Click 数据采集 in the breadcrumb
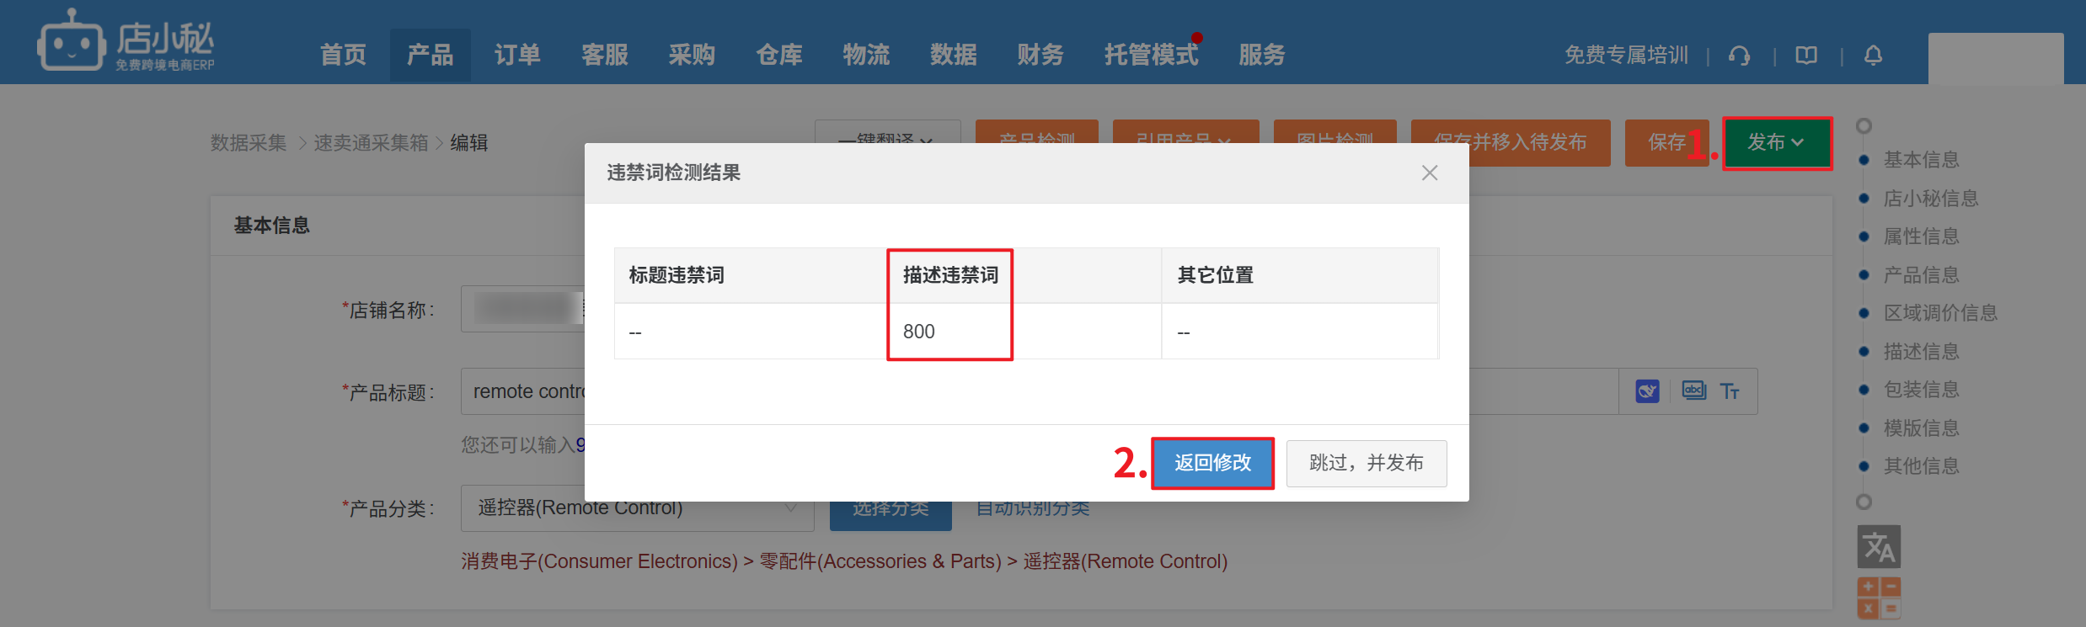This screenshot has width=2086, height=627. coord(249,143)
